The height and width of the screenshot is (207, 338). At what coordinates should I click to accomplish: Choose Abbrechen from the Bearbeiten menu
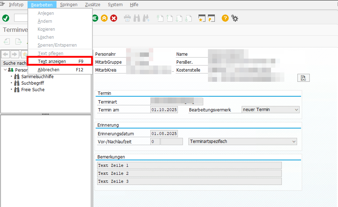(49, 70)
